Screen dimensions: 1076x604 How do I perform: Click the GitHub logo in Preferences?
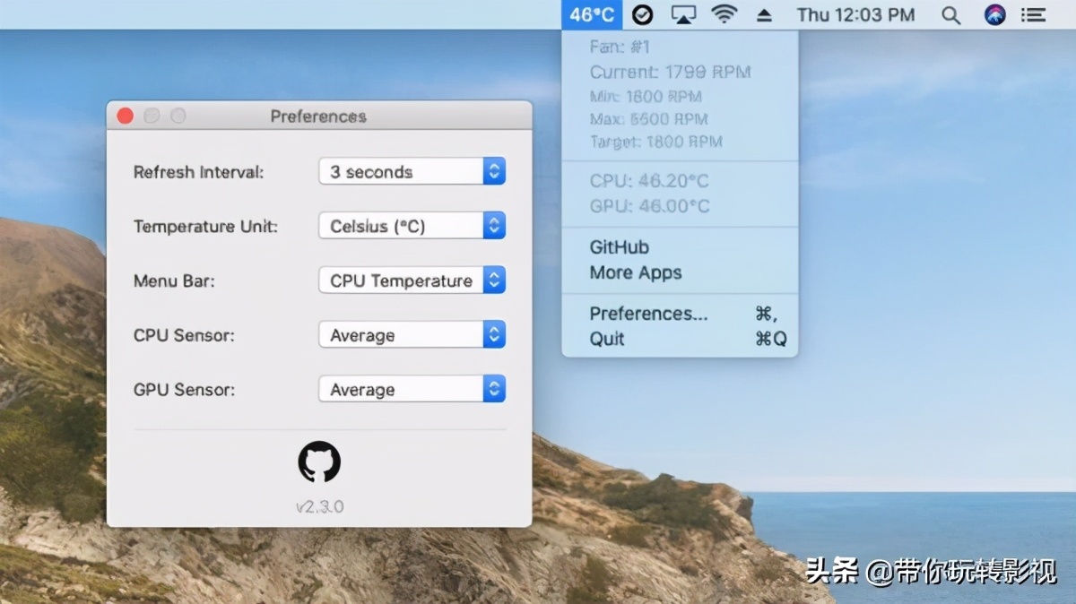point(319,463)
